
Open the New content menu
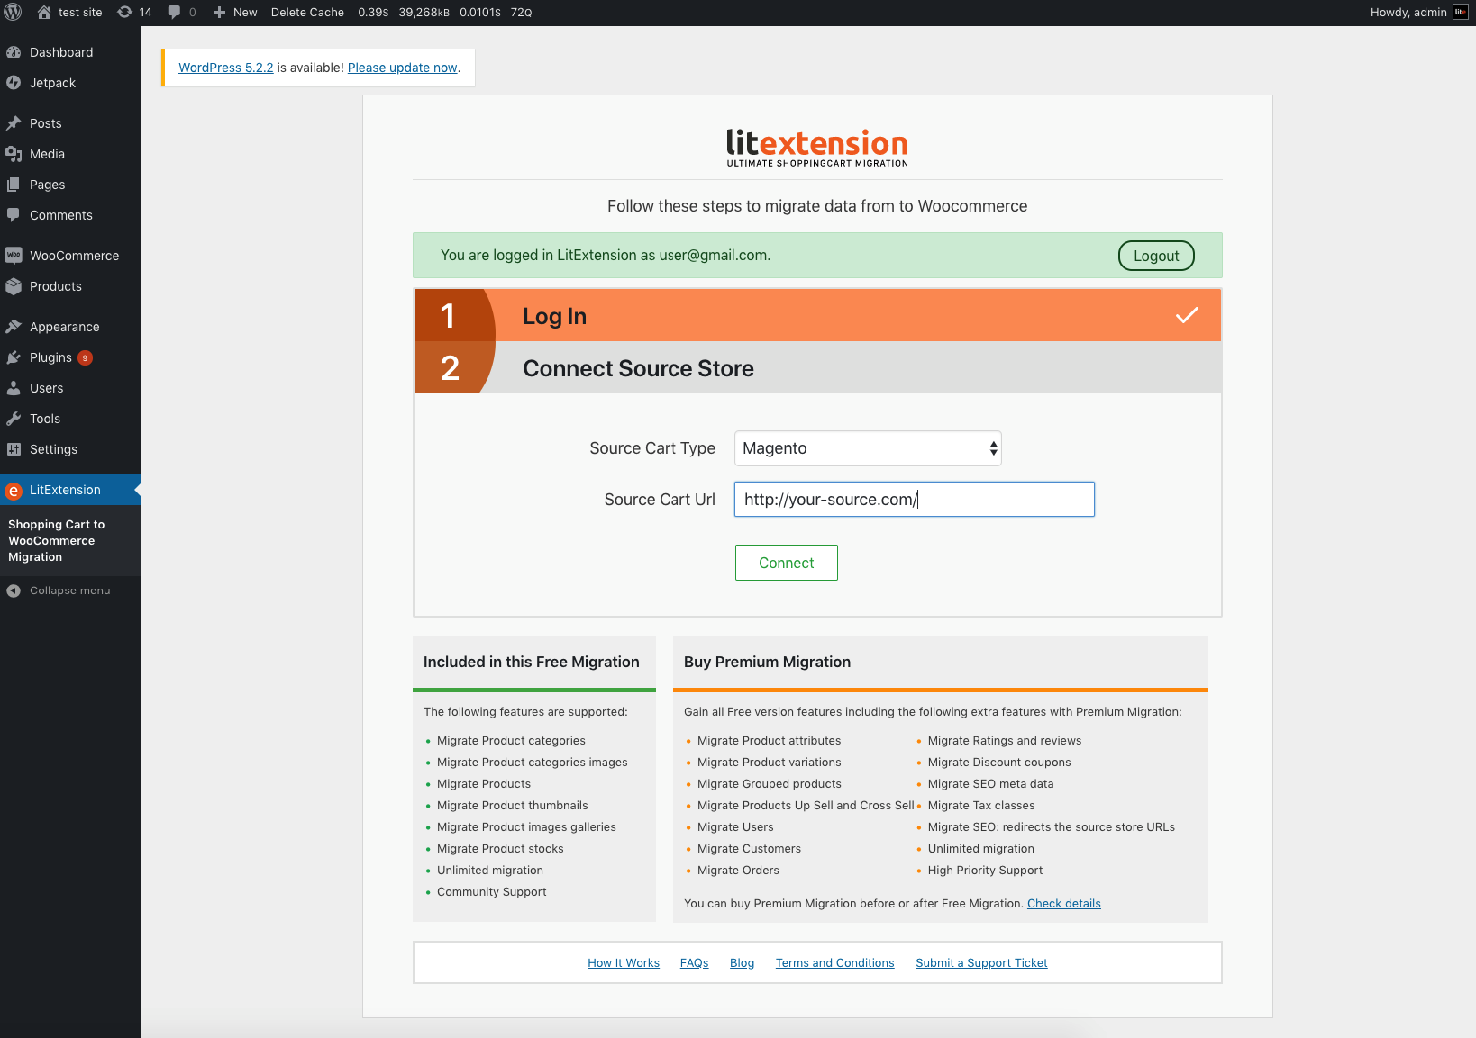235,13
